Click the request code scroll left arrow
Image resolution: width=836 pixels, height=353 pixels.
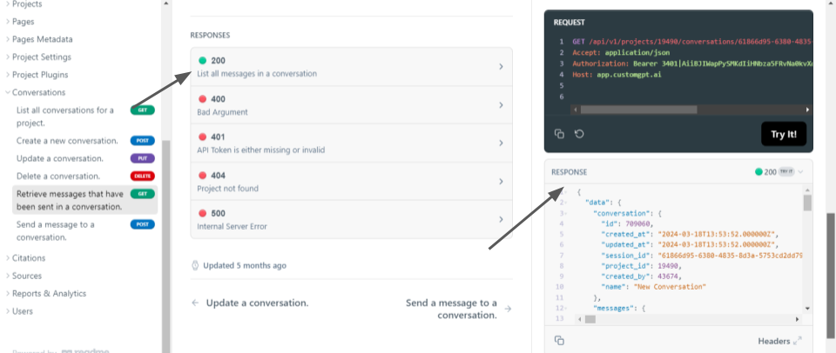(x=575, y=110)
